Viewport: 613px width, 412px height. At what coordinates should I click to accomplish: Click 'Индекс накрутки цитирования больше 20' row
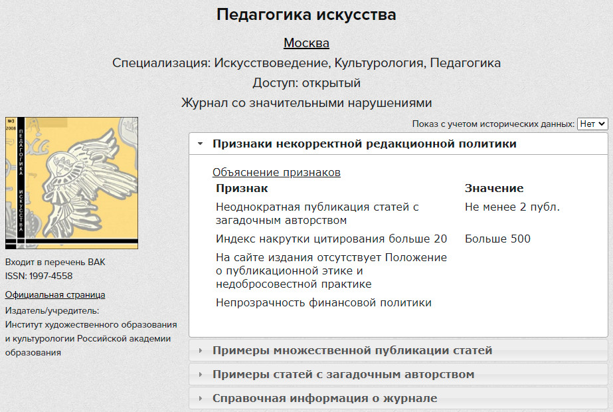point(331,239)
